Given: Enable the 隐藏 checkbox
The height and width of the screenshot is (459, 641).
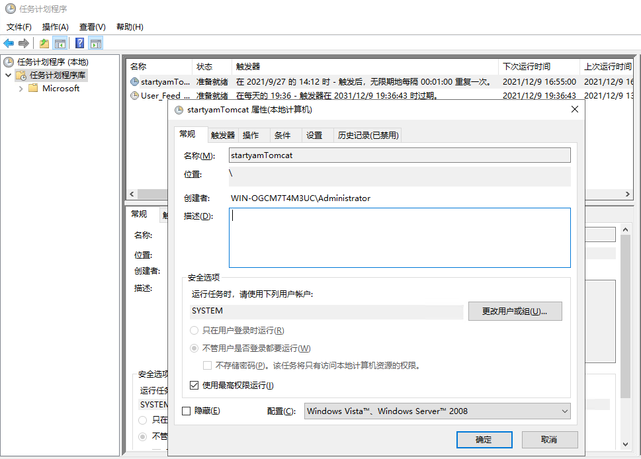Looking at the screenshot, I should [x=187, y=411].
